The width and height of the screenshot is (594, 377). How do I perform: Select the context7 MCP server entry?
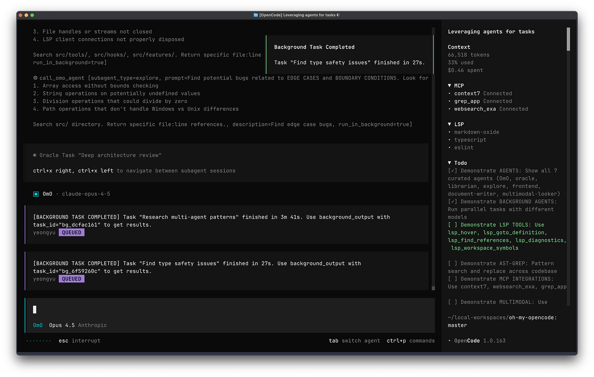[x=480, y=94]
